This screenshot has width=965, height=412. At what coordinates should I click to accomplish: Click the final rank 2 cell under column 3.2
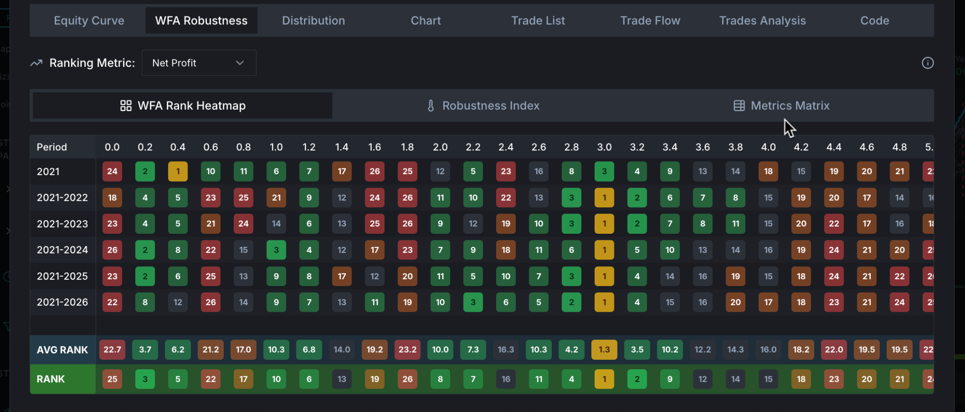point(637,379)
